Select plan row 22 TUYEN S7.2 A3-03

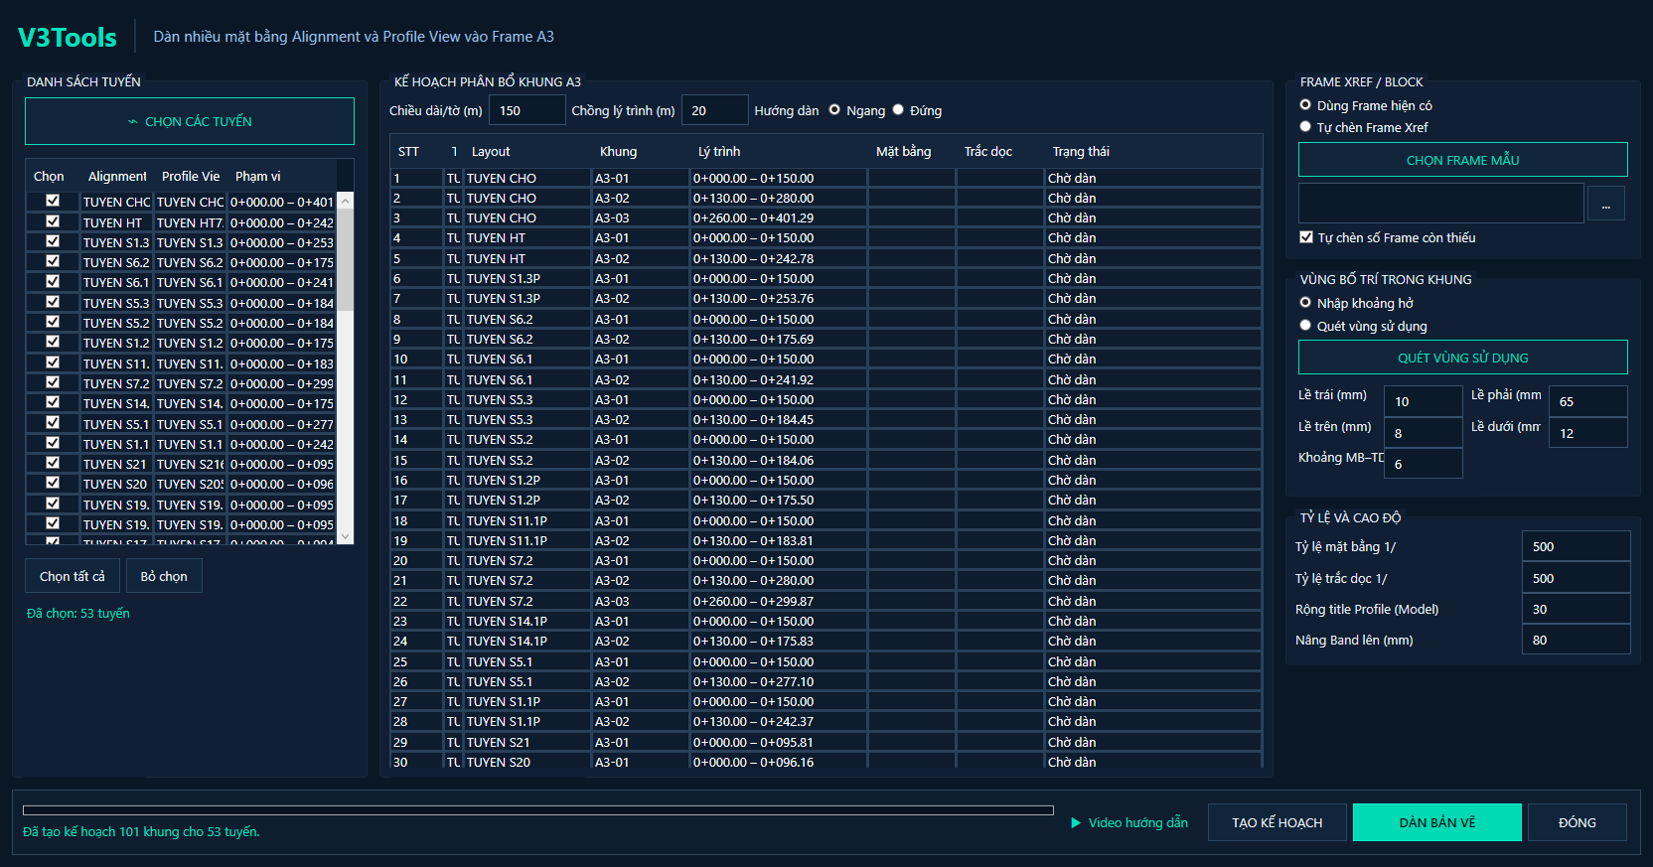[x=826, y=601]
